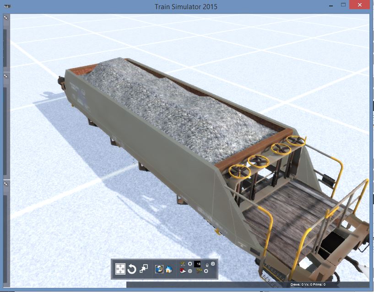Select the Move object tool
Screen dimensions: 374x292
tap(120, 269)
